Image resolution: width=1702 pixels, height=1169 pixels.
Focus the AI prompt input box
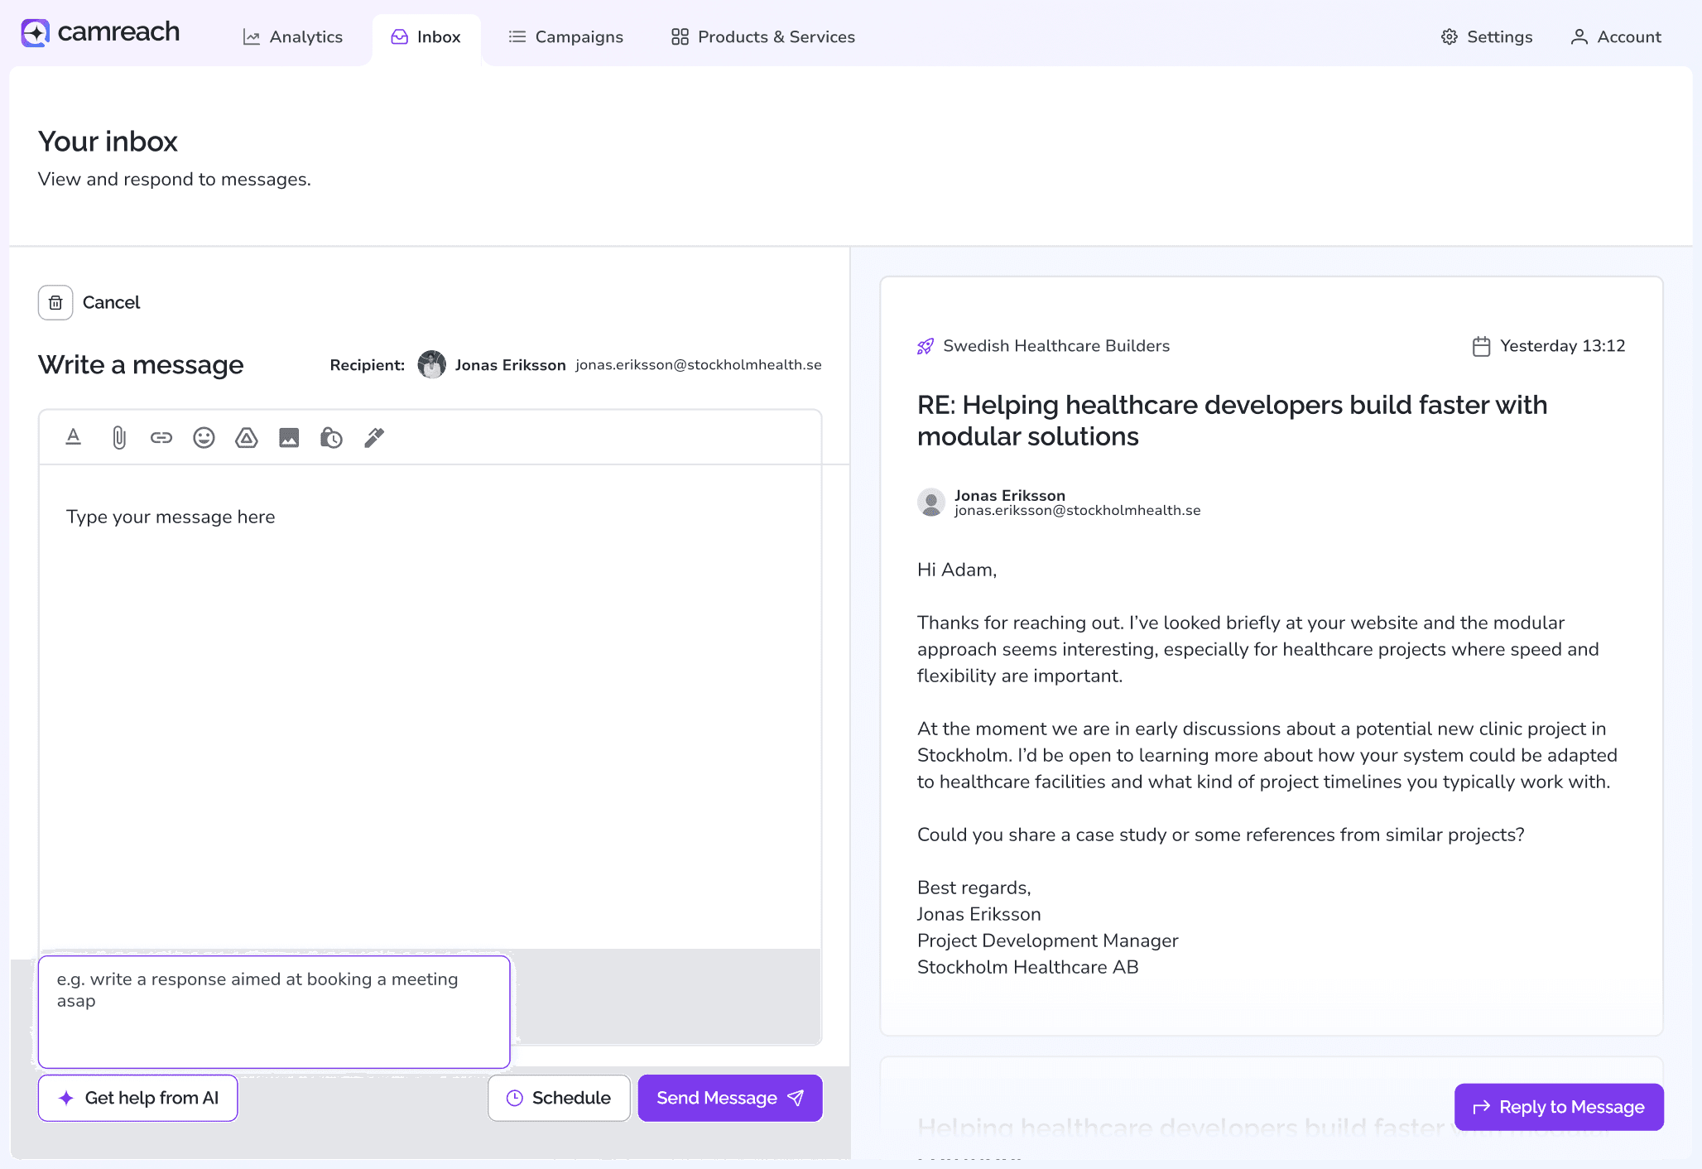point(274,1012)
